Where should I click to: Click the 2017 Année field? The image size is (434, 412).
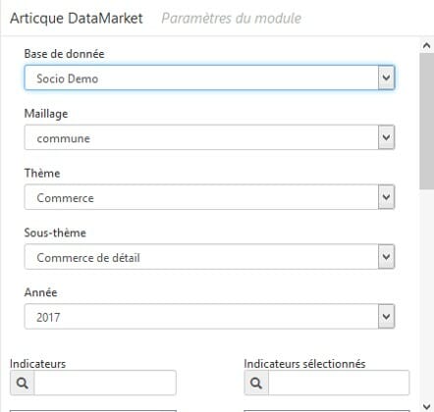[x=209, y=316]
